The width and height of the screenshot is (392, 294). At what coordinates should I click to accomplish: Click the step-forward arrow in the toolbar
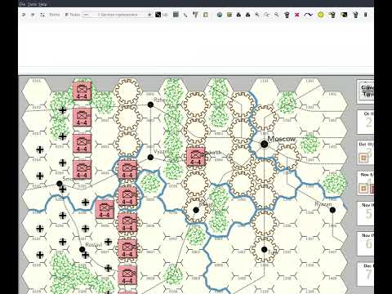(x=33, y=15)
